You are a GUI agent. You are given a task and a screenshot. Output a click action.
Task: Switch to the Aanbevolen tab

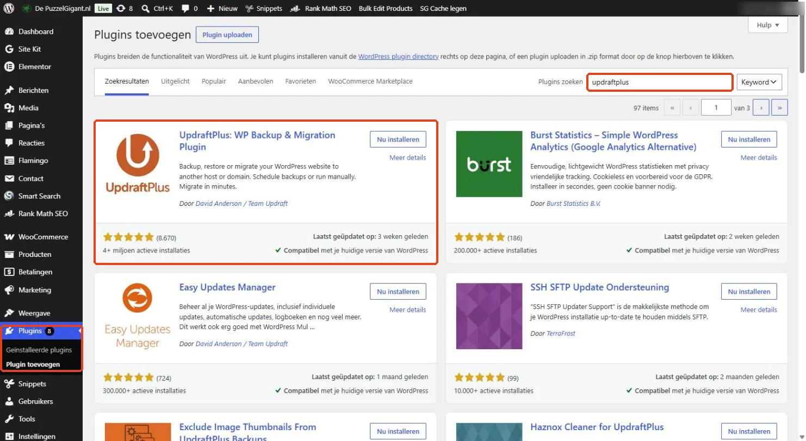pyautogui.click(x=256, y=81)
